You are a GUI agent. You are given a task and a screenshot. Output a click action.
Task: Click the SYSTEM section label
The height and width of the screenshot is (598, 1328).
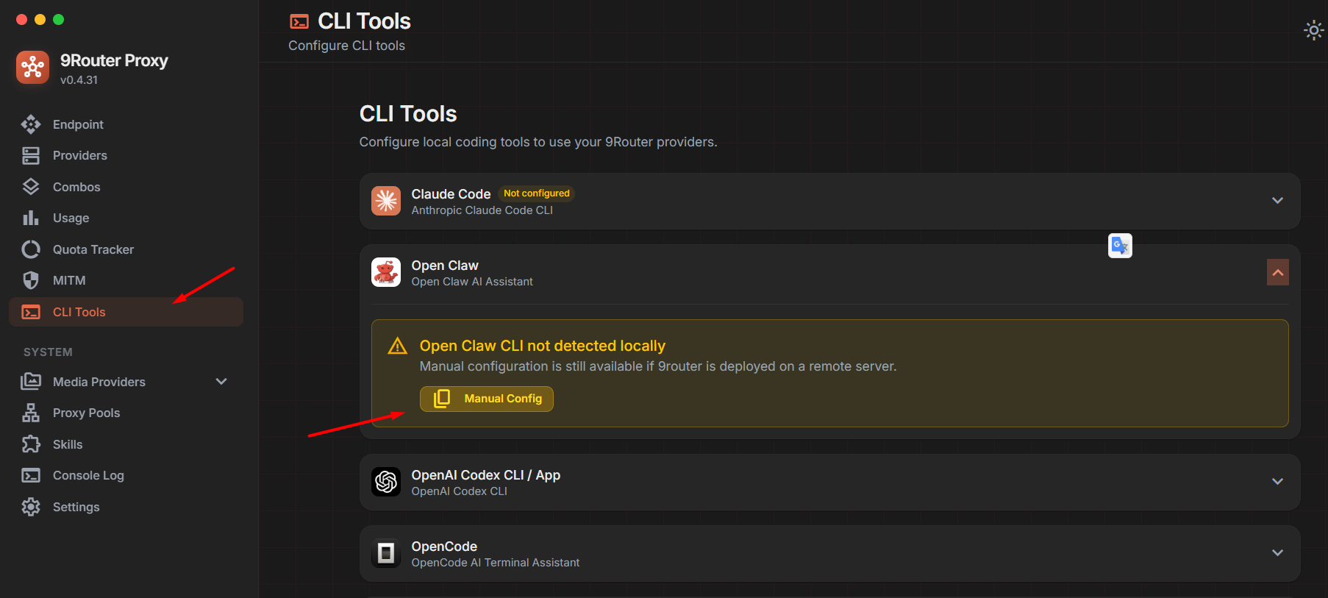pos(48,352)
